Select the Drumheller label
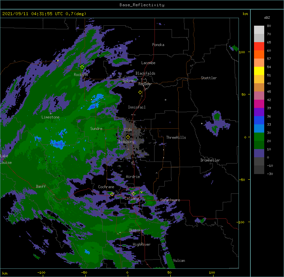 click(210, 160)
